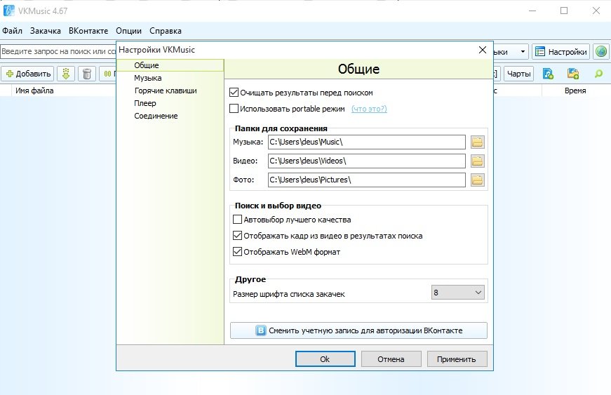Viewport: 611px width, 395px height.
Task: Click the Видео folder path field
Action: 367,161
